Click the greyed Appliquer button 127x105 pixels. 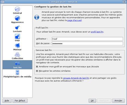[104, 101]
